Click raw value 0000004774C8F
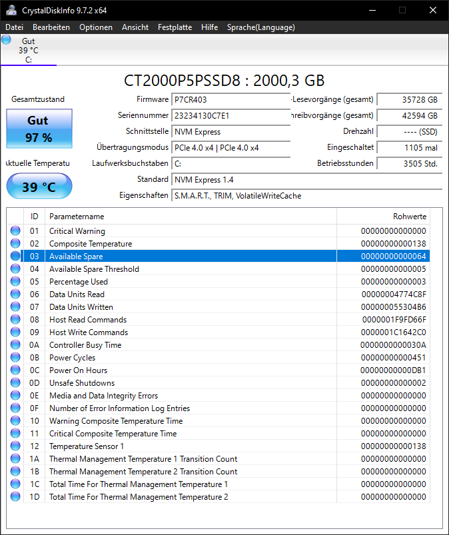This screenshot has width=449, height=535. point(394,294)
